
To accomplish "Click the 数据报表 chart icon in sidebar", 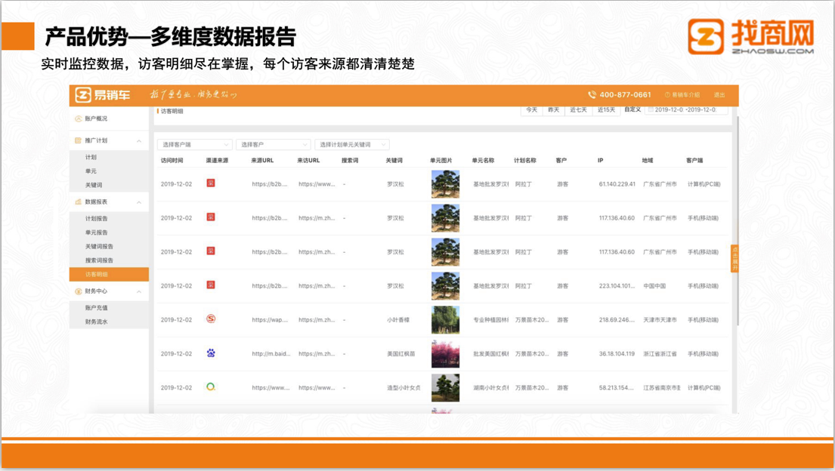I will tap(78, 202).
